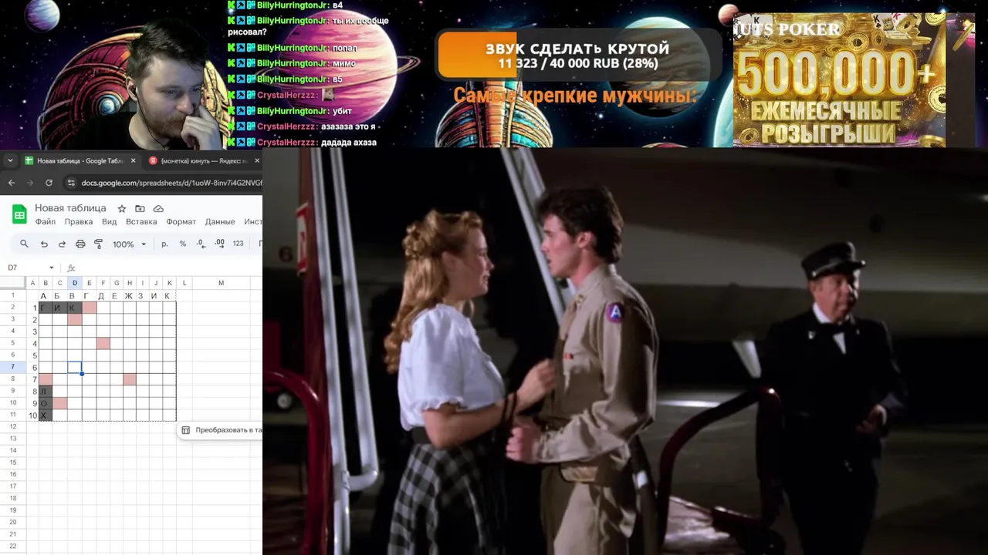Click chat message 'азазаза это я'

(348, 126)
